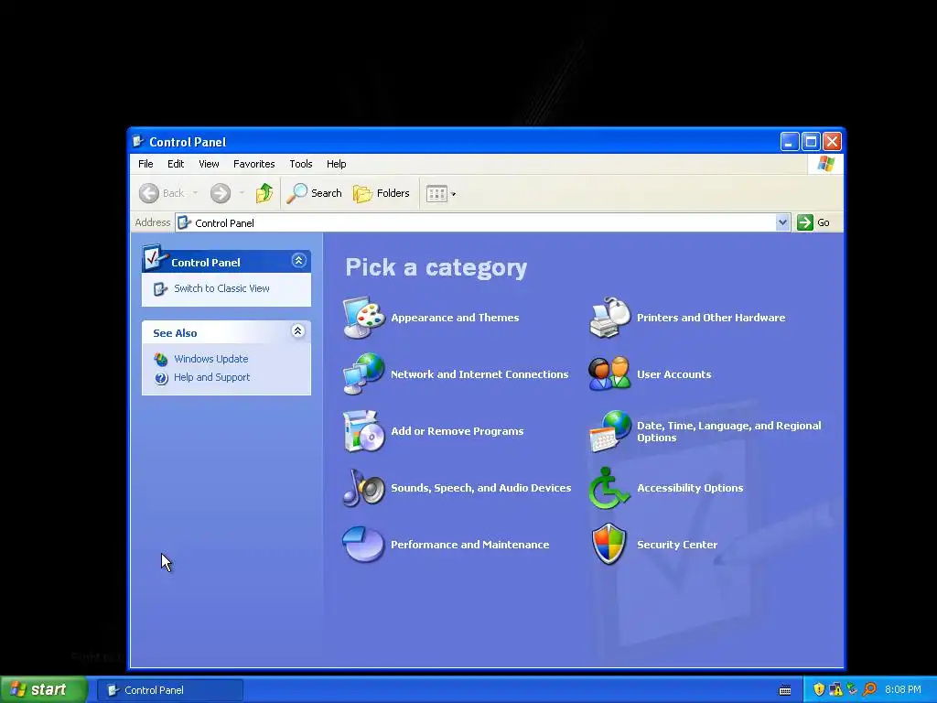This screenshot has height=703, width=937.
Task: Open the Favorites menu
Action: (254, 164)
